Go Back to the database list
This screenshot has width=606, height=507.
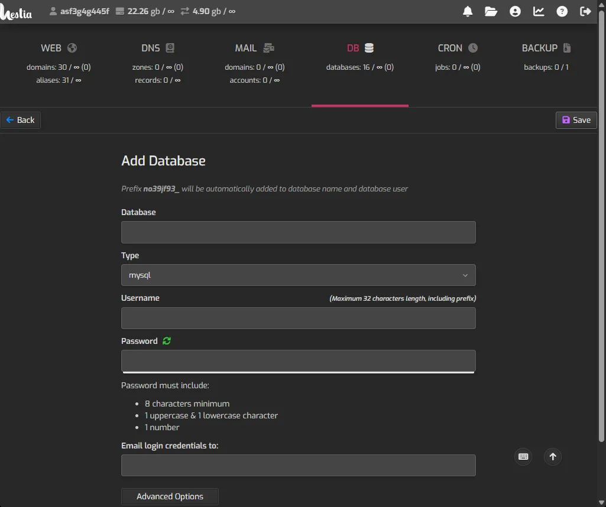pyautogui.click(x=21, y=119)
